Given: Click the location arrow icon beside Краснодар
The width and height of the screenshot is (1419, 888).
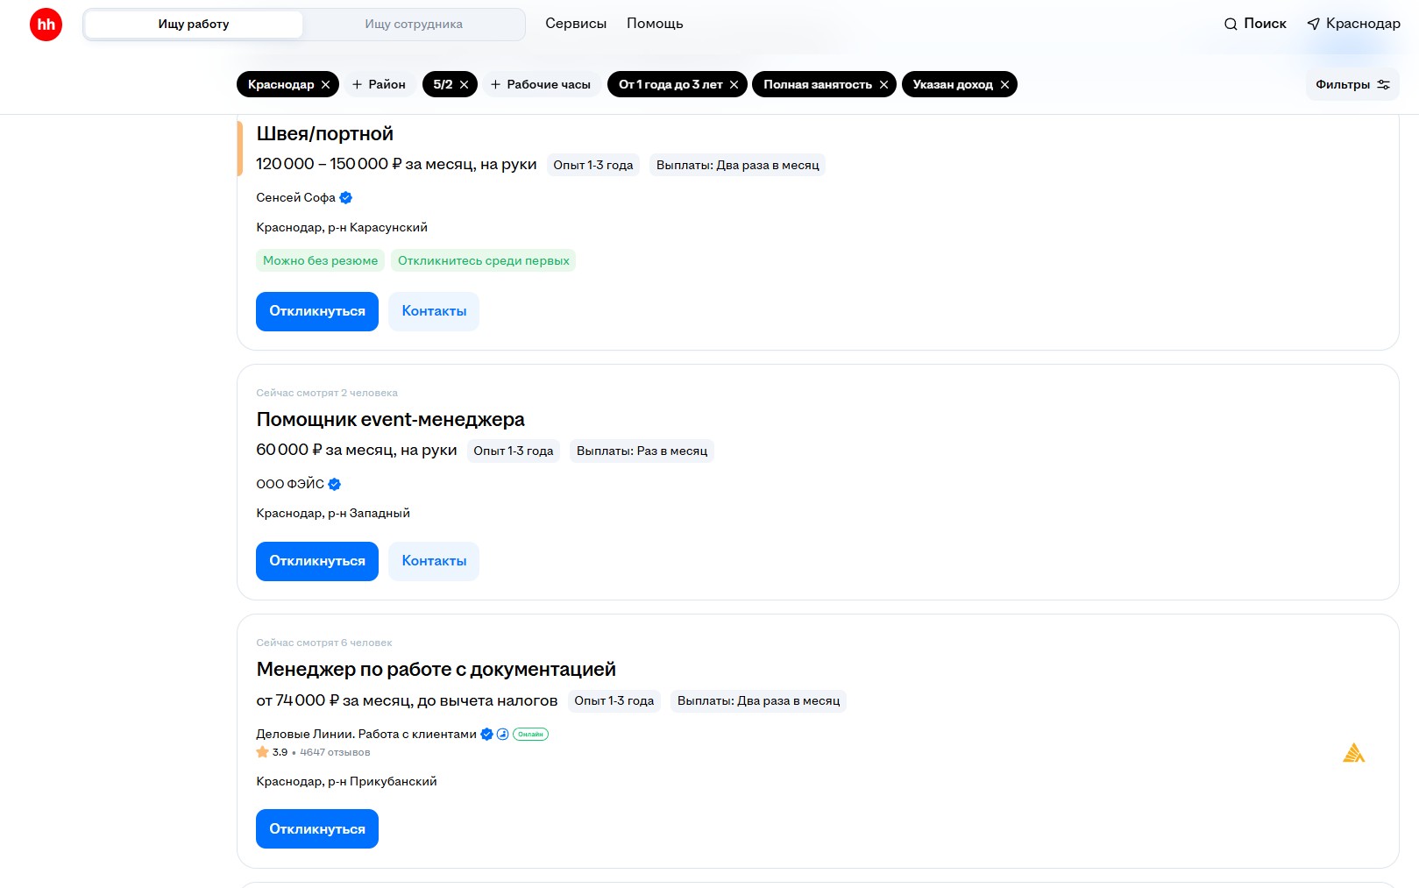Looking at the screenshot, I should tap(1313, 25).
